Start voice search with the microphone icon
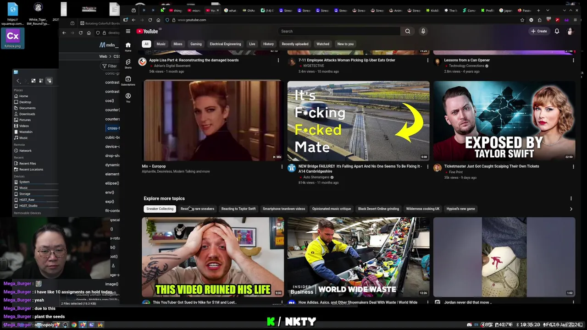The height and width of the screenshot is (330, 587). point(423,31)
